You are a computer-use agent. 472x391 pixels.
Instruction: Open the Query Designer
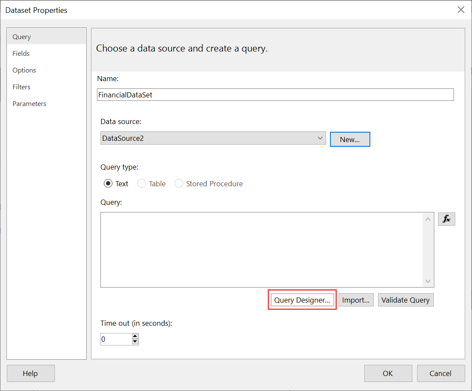302,300
